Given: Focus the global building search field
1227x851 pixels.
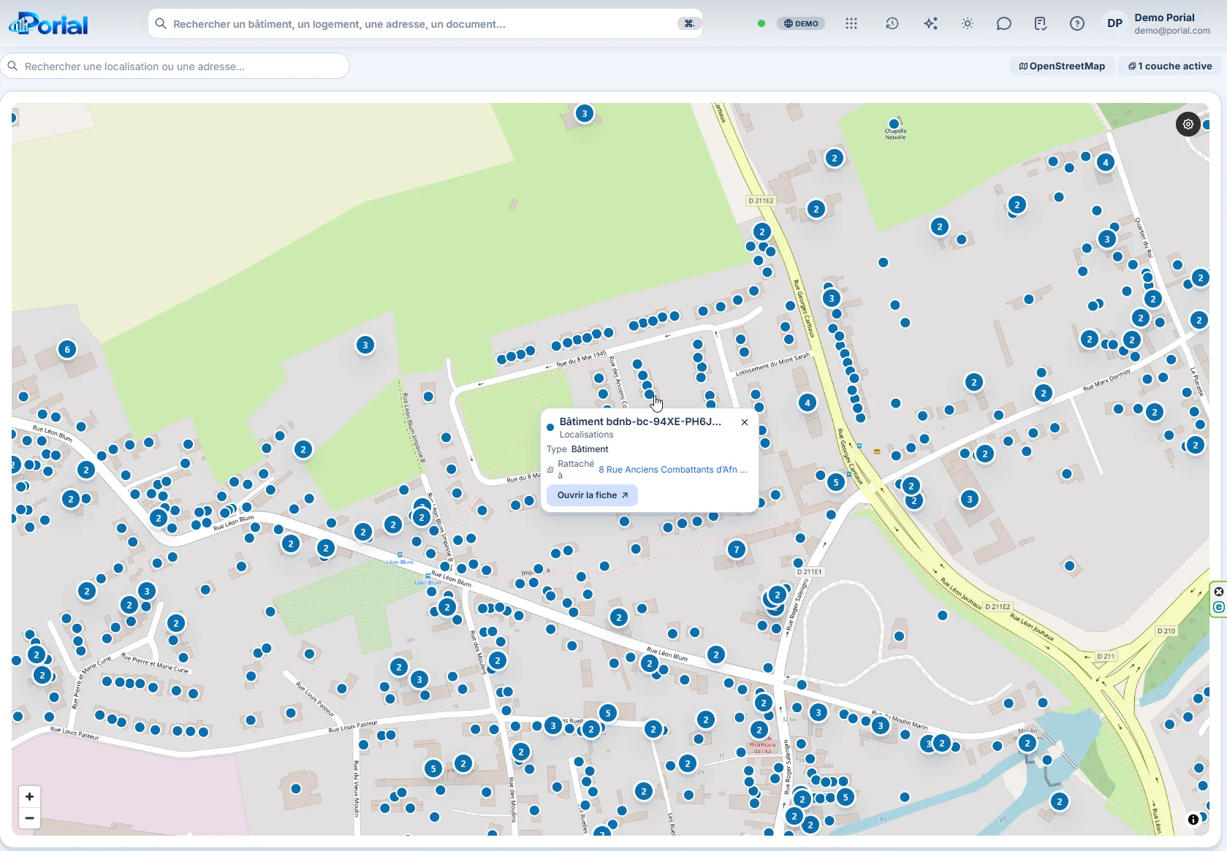Looking at the screenshot, I should [425, 24].
